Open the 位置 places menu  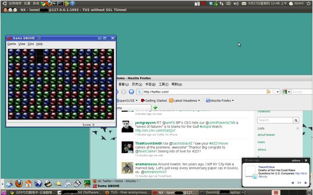pos(27,3)
